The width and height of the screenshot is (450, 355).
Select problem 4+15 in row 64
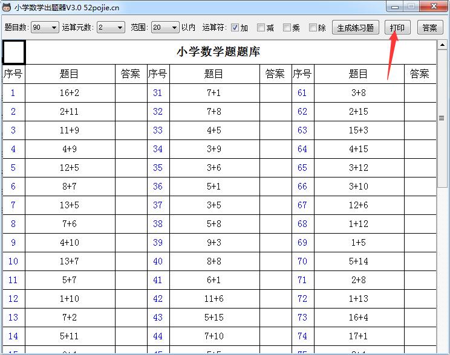[x=359, y=149]
